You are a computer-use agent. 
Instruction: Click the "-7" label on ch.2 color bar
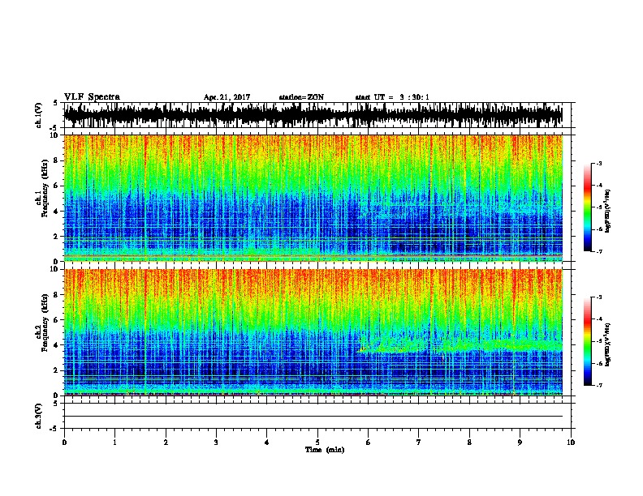point(598,385)
